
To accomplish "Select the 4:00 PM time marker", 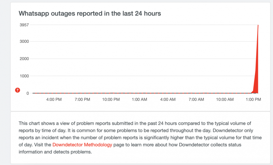I will click(x=54, y=99).
